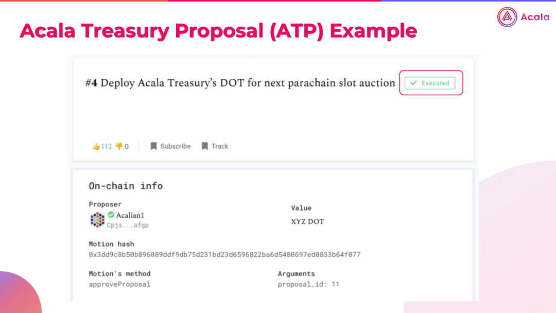Click the Acala brand name text

pos(535,17)
